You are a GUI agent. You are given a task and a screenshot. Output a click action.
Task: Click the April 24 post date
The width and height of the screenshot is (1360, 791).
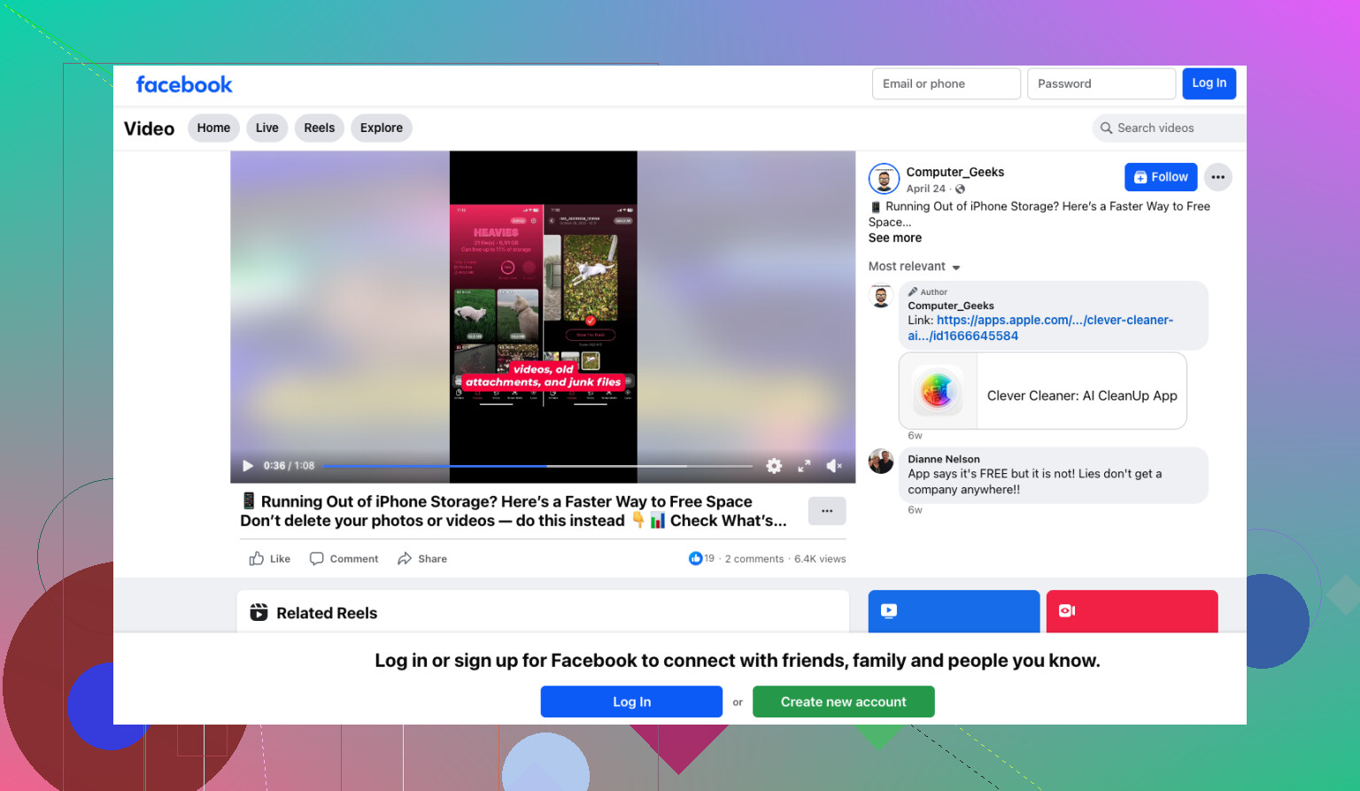[x=925, y=189]
